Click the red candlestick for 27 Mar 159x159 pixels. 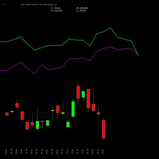pos(22,115)
